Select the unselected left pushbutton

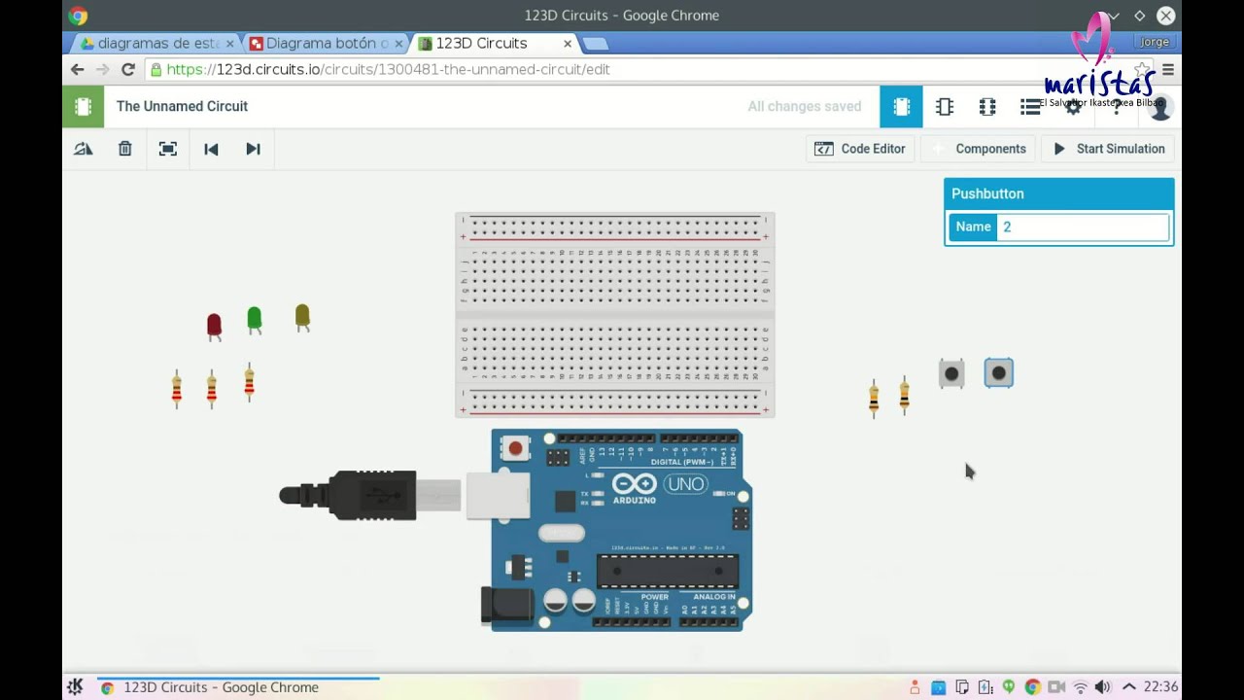(951, 373)
